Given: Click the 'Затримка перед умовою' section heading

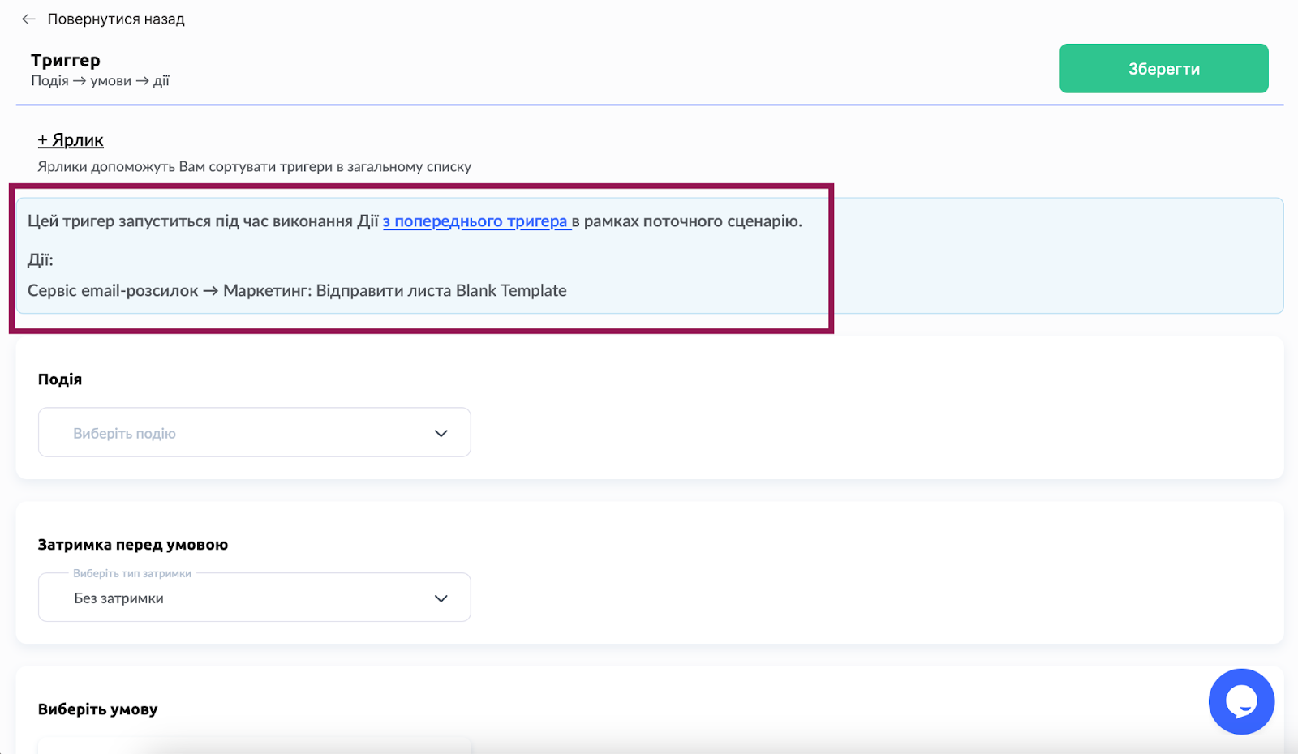Looking at the screenshot, I should pyautogui.click(x=133, y=545).
